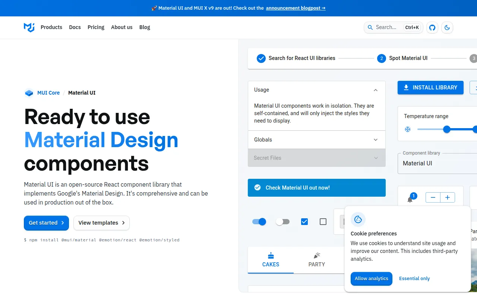Open the About us page
477x298 pixels.
point(122,27)
